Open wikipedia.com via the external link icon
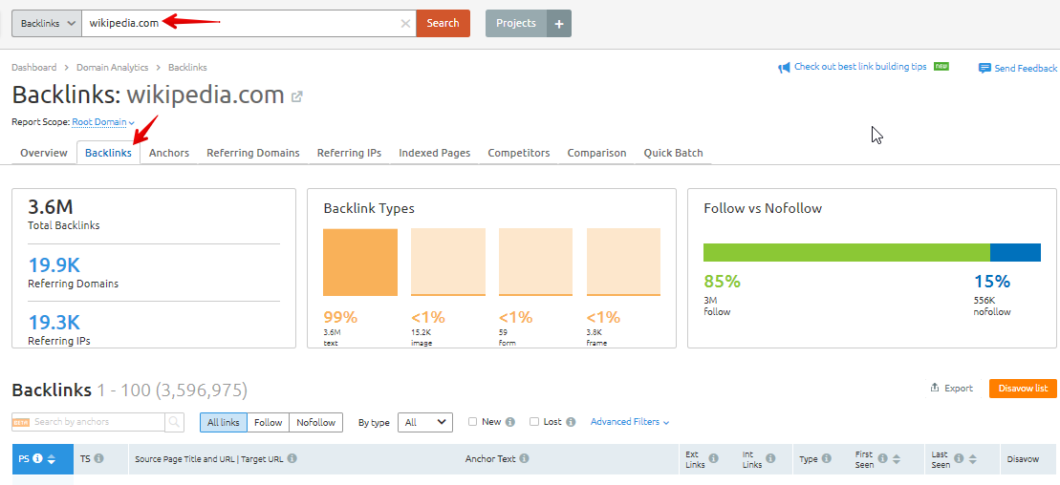Image resolution: width=1060 pixels, height=485 pixels. click(x=296, y=96)
